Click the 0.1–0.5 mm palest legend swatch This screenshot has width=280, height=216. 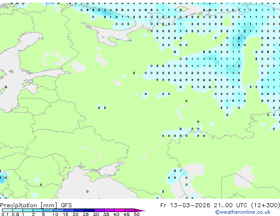pyautogui.click(x=8, y=210)
